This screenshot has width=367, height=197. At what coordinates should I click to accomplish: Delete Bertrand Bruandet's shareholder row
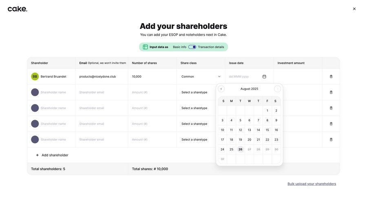pos(331,77)
